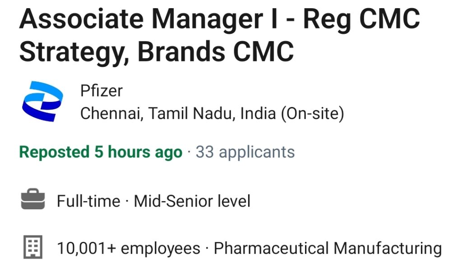Click the Mid-Senior level text
Viewport: 462px width, 268px height.
coord(192,201)
